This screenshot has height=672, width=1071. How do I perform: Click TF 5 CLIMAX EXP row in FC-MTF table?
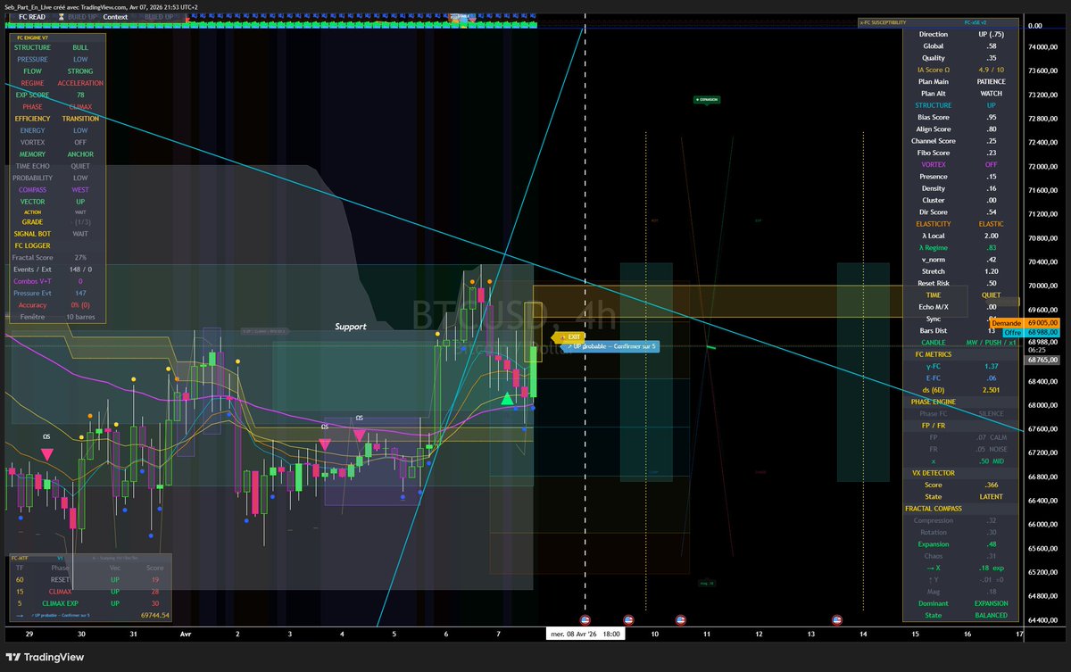[90, 603]
